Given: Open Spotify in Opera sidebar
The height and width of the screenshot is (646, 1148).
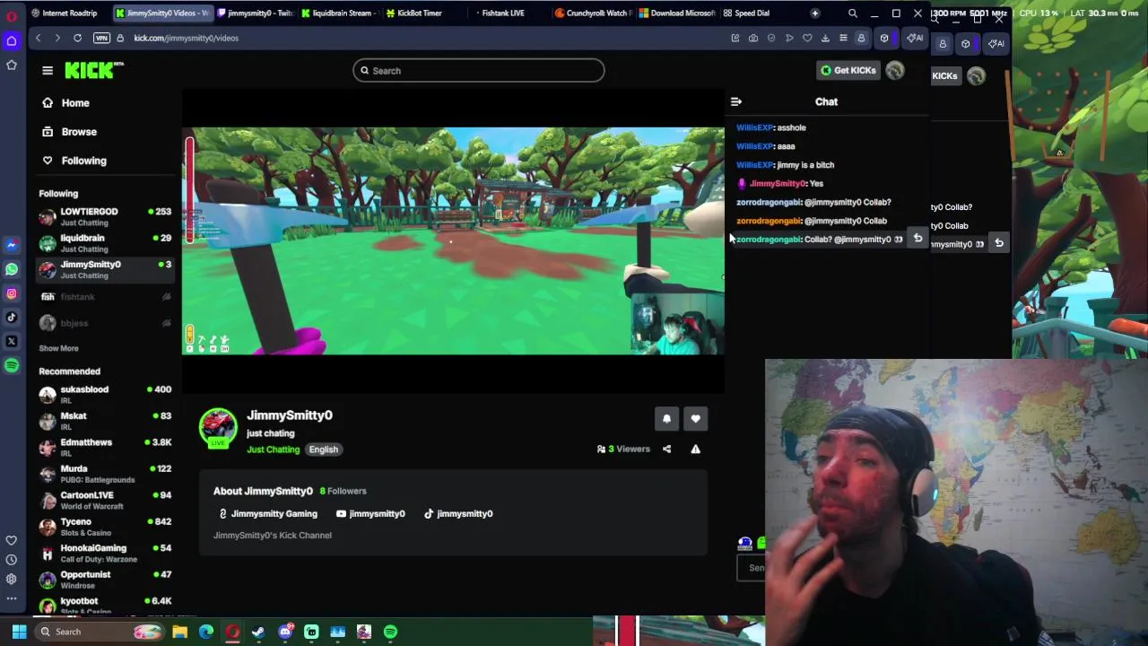Looking at the screenshot, I should [12, 365].
